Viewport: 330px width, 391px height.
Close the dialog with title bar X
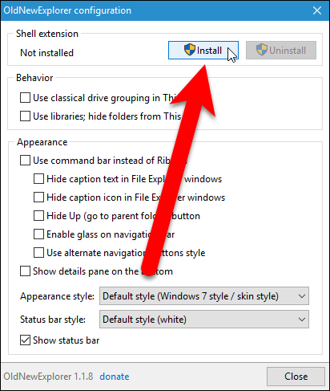[317, 10]
